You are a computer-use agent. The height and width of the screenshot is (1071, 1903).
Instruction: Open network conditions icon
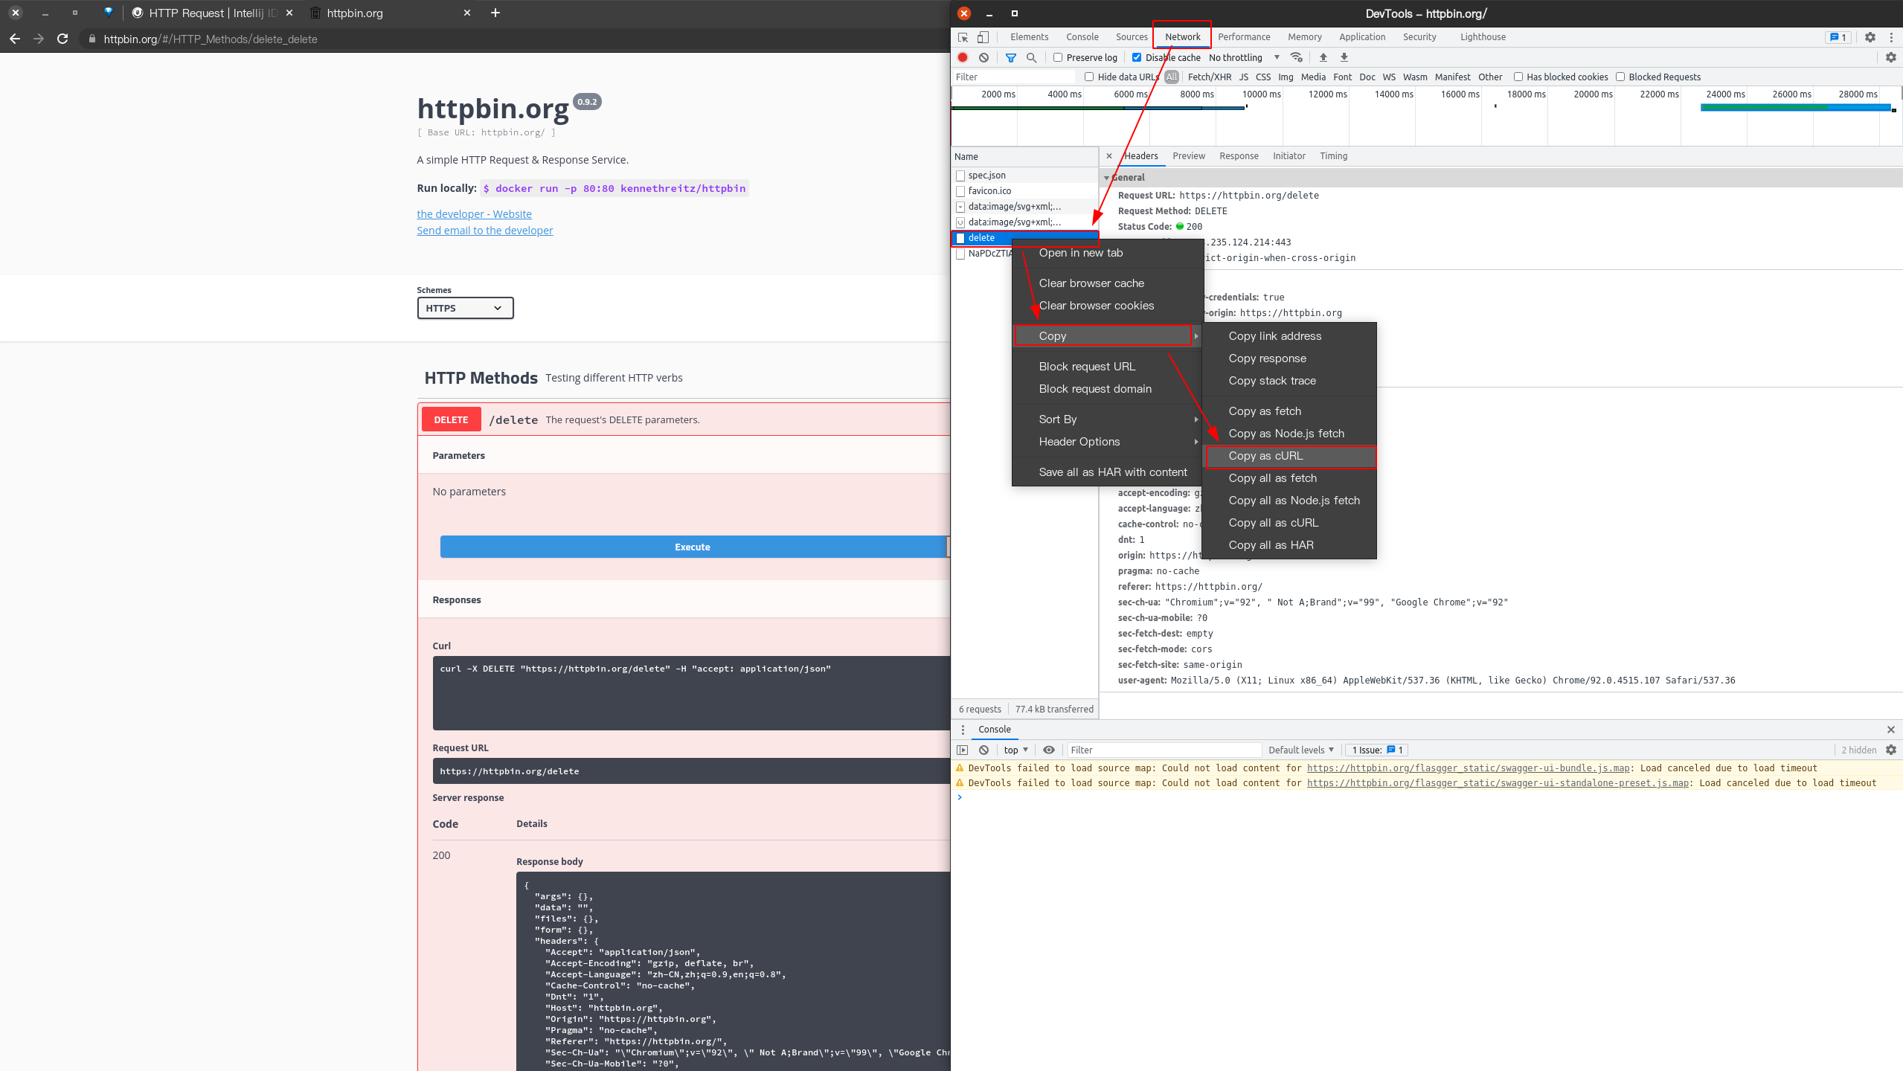[x=1297, y=57]
